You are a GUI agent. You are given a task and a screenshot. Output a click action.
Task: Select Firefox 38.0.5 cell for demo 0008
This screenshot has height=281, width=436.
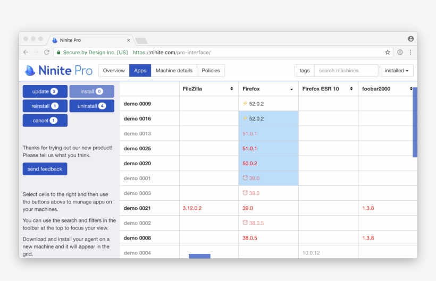pos(269,237)
